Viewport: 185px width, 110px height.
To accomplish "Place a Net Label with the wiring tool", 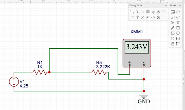I will [x=148, y=12].
